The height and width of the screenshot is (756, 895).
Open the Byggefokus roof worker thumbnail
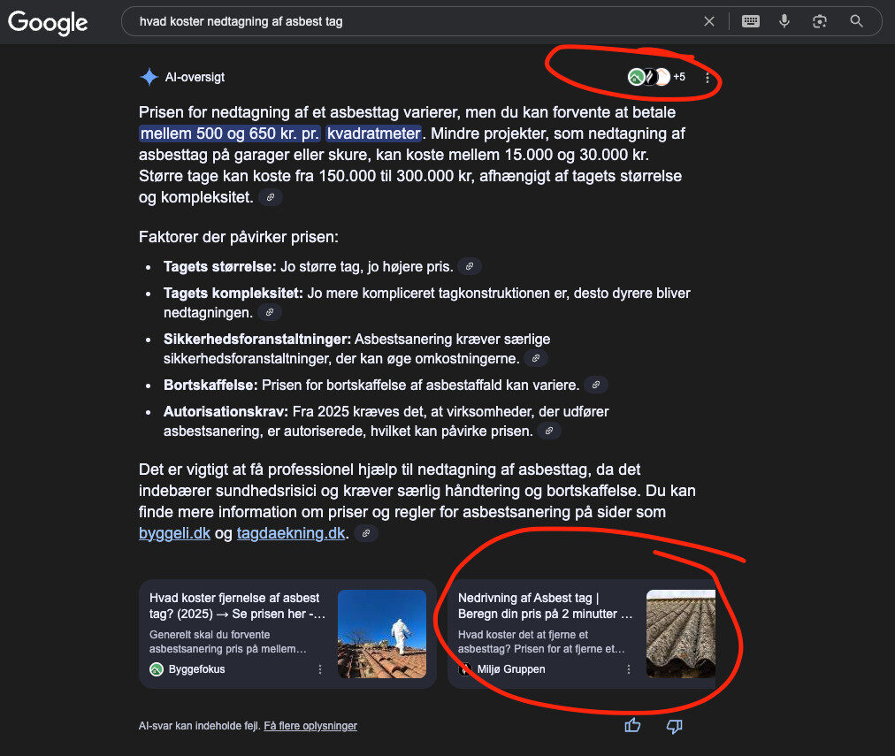(x=382, y=634)
